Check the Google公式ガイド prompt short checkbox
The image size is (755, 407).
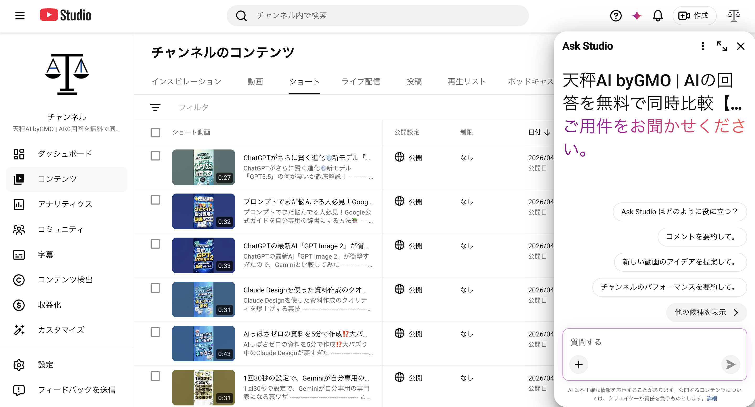(x=155, y=200)
